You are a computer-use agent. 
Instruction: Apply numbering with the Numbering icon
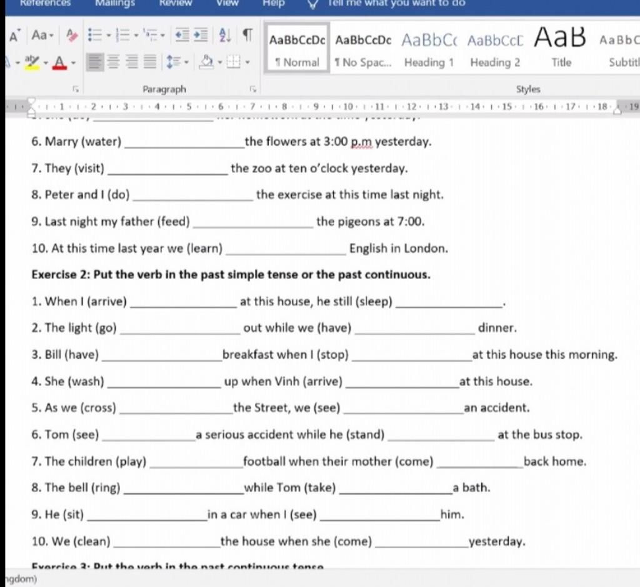click(122, 36)
